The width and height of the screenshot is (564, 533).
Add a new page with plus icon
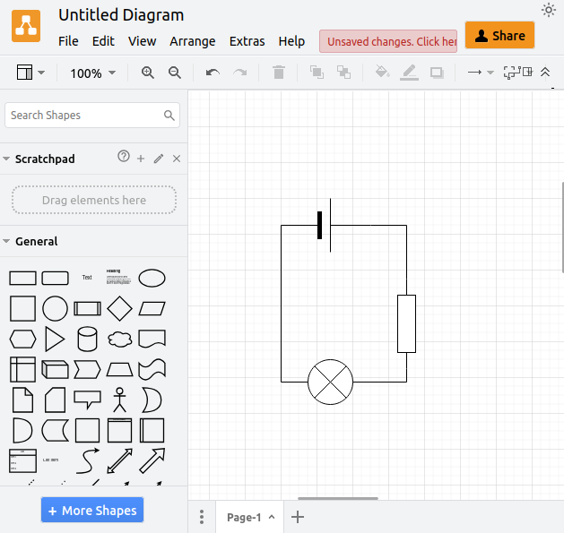[298, 517]
